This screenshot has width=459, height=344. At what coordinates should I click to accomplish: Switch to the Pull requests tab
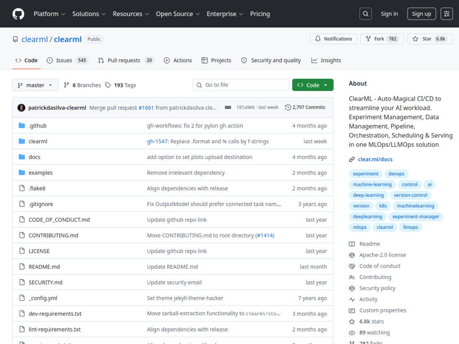point(126,60)
